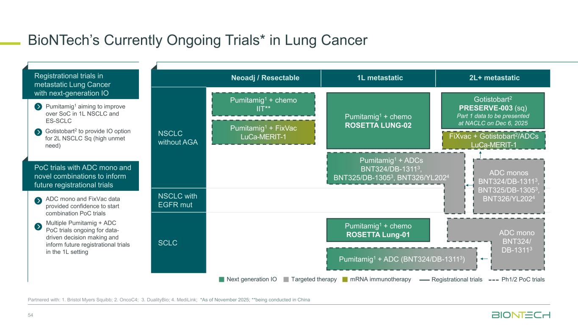Select the "Neoadj / Resectable" column header
This screenshot has width=578, height=325.
[265, 78]
